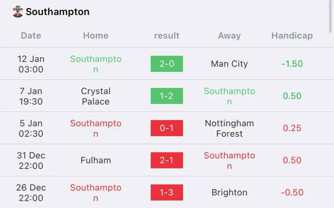Open the red 1-3 result badge
This screenshot has height=208, width=334.
tap(167, 192)
